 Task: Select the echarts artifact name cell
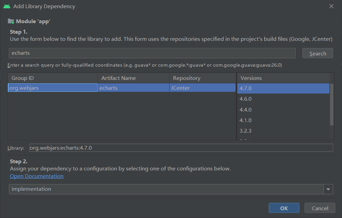pos(133,88)
